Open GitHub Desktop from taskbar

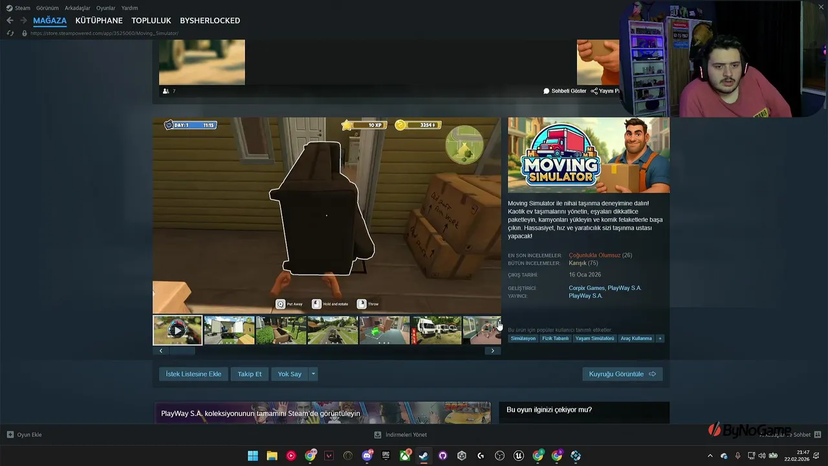point(443,456)
